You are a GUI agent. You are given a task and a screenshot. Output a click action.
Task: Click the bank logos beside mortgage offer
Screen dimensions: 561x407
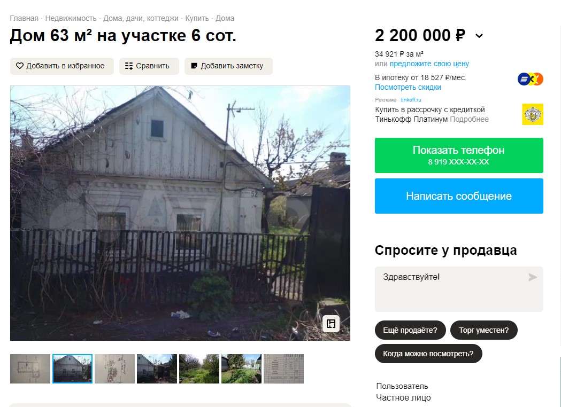pyautogui.click(x=530, y=79)
